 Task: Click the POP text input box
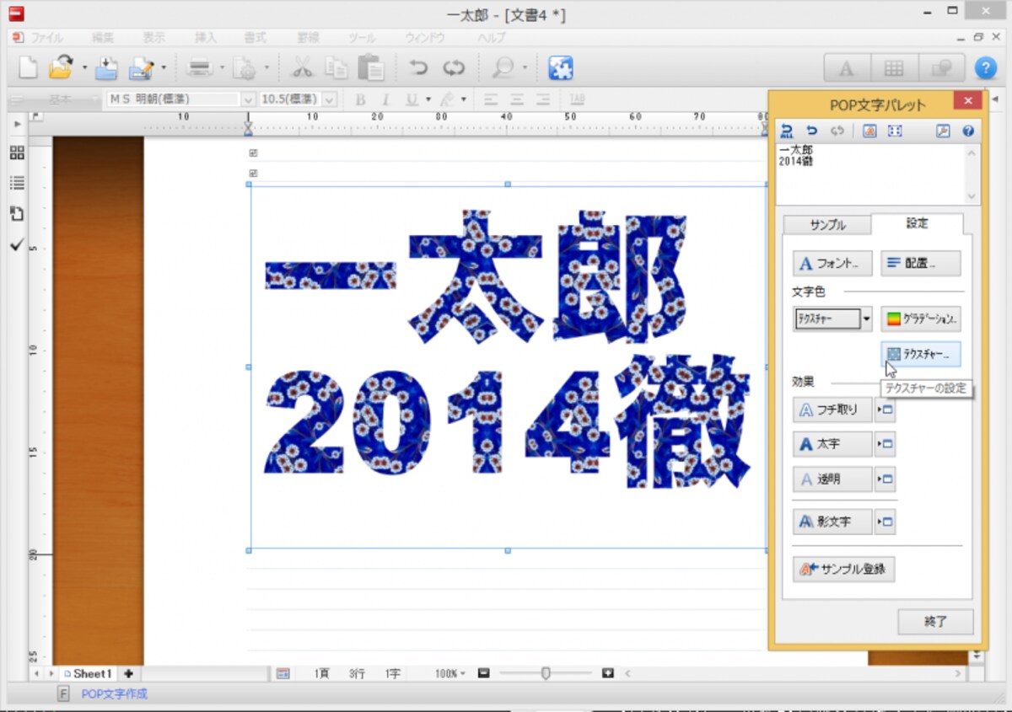[872, 174]
